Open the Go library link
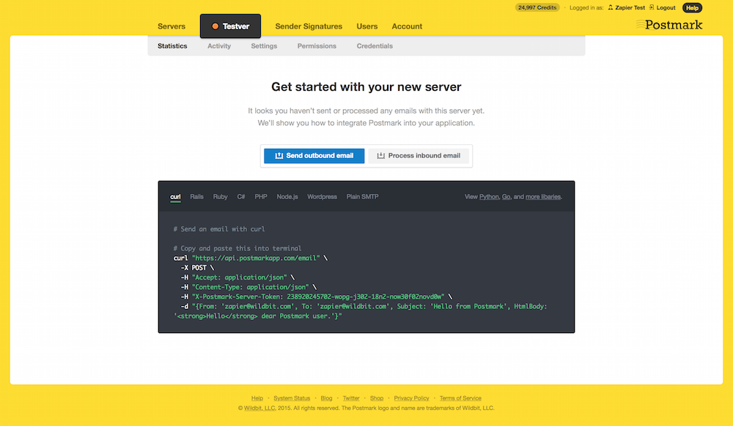The height and width of the screenshot is (426, 733). pyautogui.click(x=506, y=197)
